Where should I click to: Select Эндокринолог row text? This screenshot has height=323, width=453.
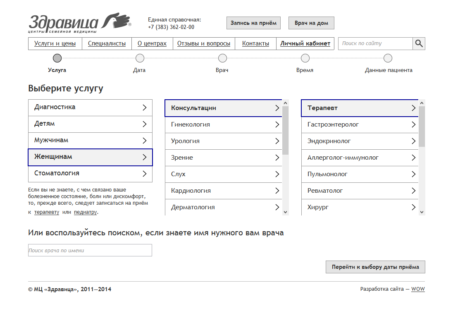tap(329, 141)
